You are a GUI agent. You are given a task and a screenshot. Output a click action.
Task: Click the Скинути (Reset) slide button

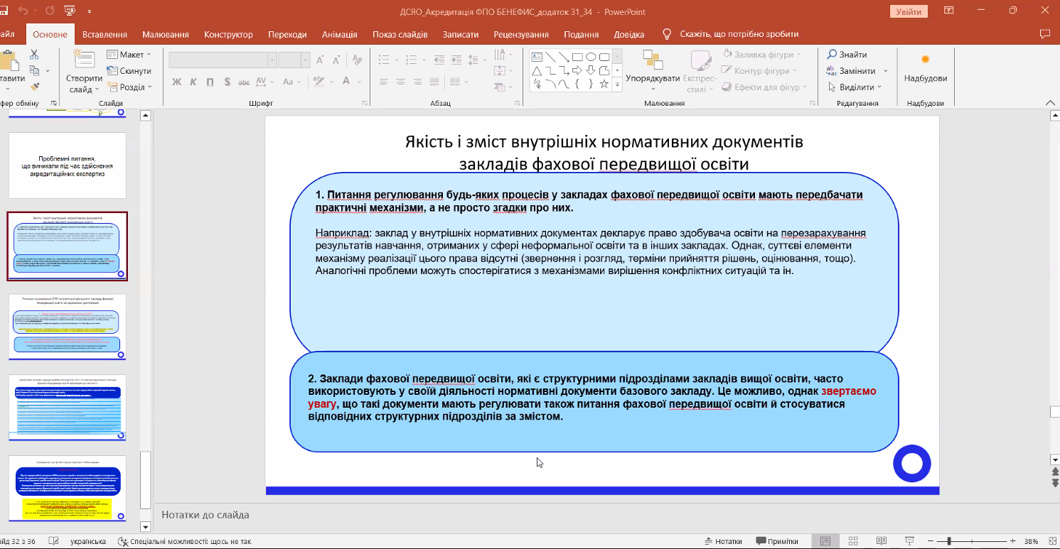[129, 71]
